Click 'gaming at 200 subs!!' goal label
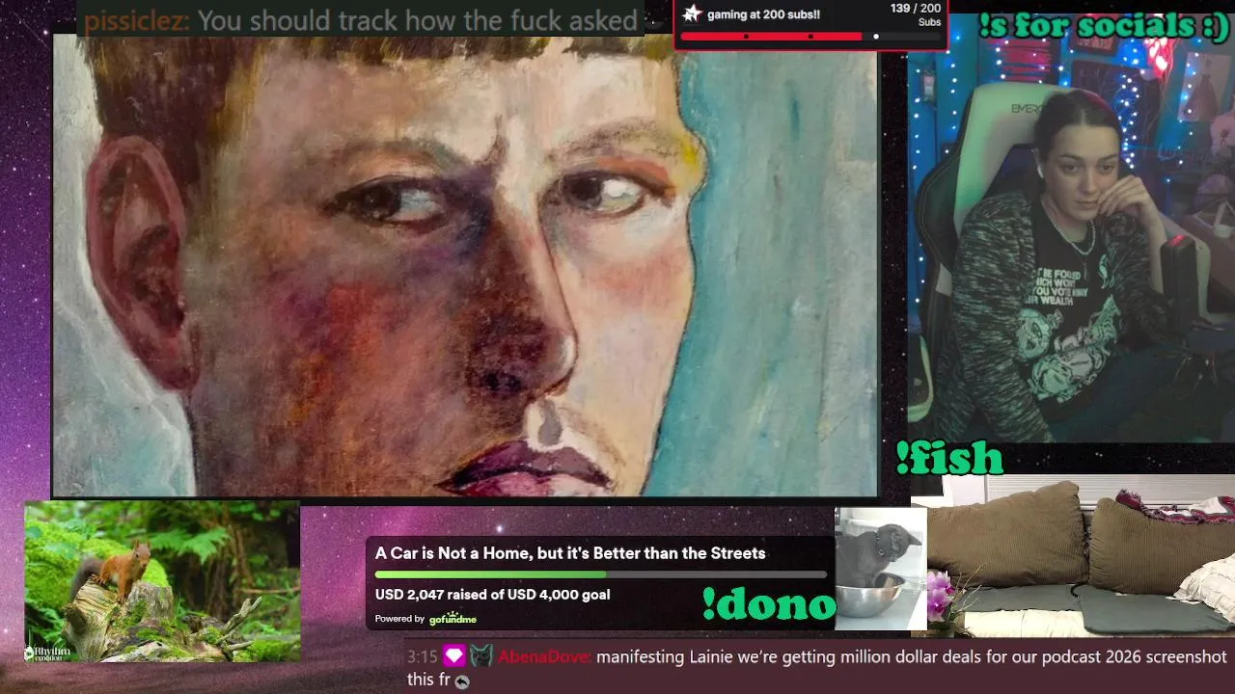The width and height of the screenshot is (1235, 694). pos(763,14)
